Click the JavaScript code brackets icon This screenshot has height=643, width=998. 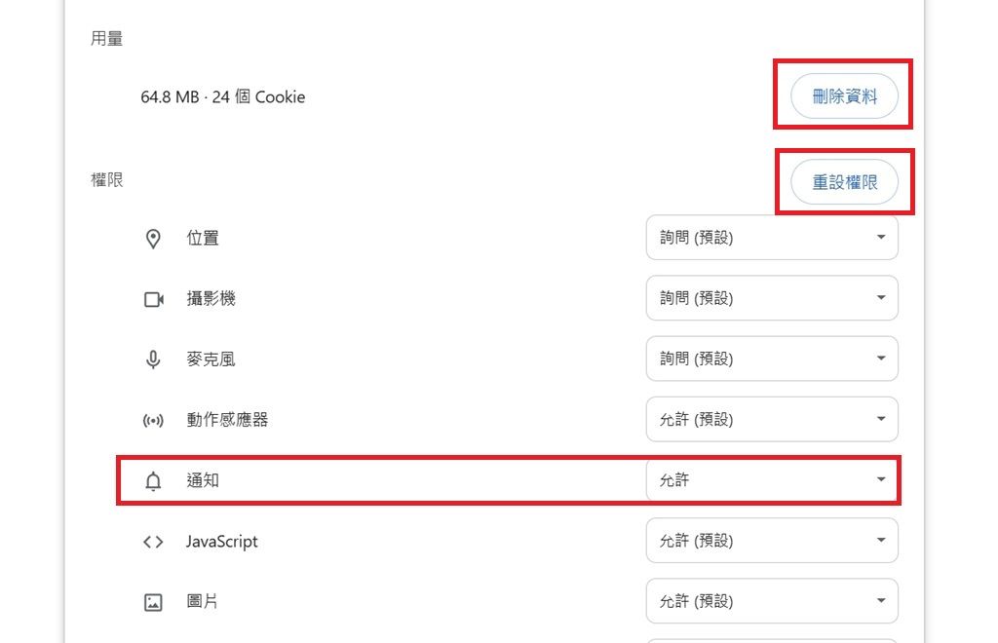pyautogui.click(x=153, y=542)
